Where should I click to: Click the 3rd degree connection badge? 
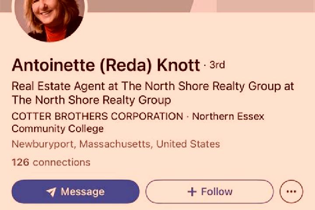pyautogui.click(x=217, y=65)
